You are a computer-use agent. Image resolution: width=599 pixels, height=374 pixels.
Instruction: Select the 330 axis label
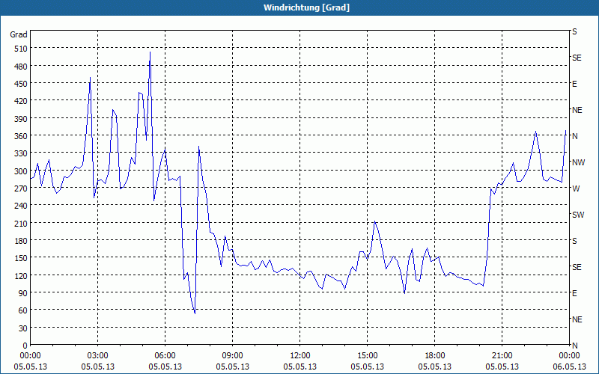(20, 153)
